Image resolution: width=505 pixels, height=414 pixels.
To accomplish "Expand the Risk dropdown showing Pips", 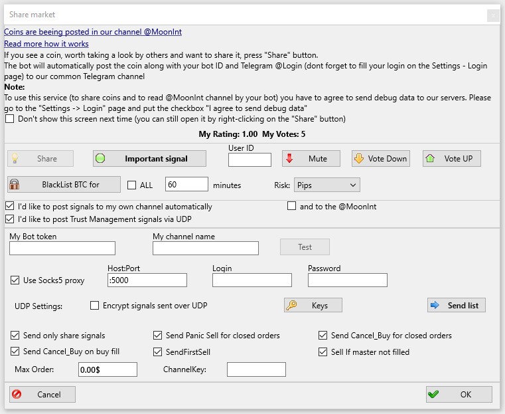I will (326, 185).
